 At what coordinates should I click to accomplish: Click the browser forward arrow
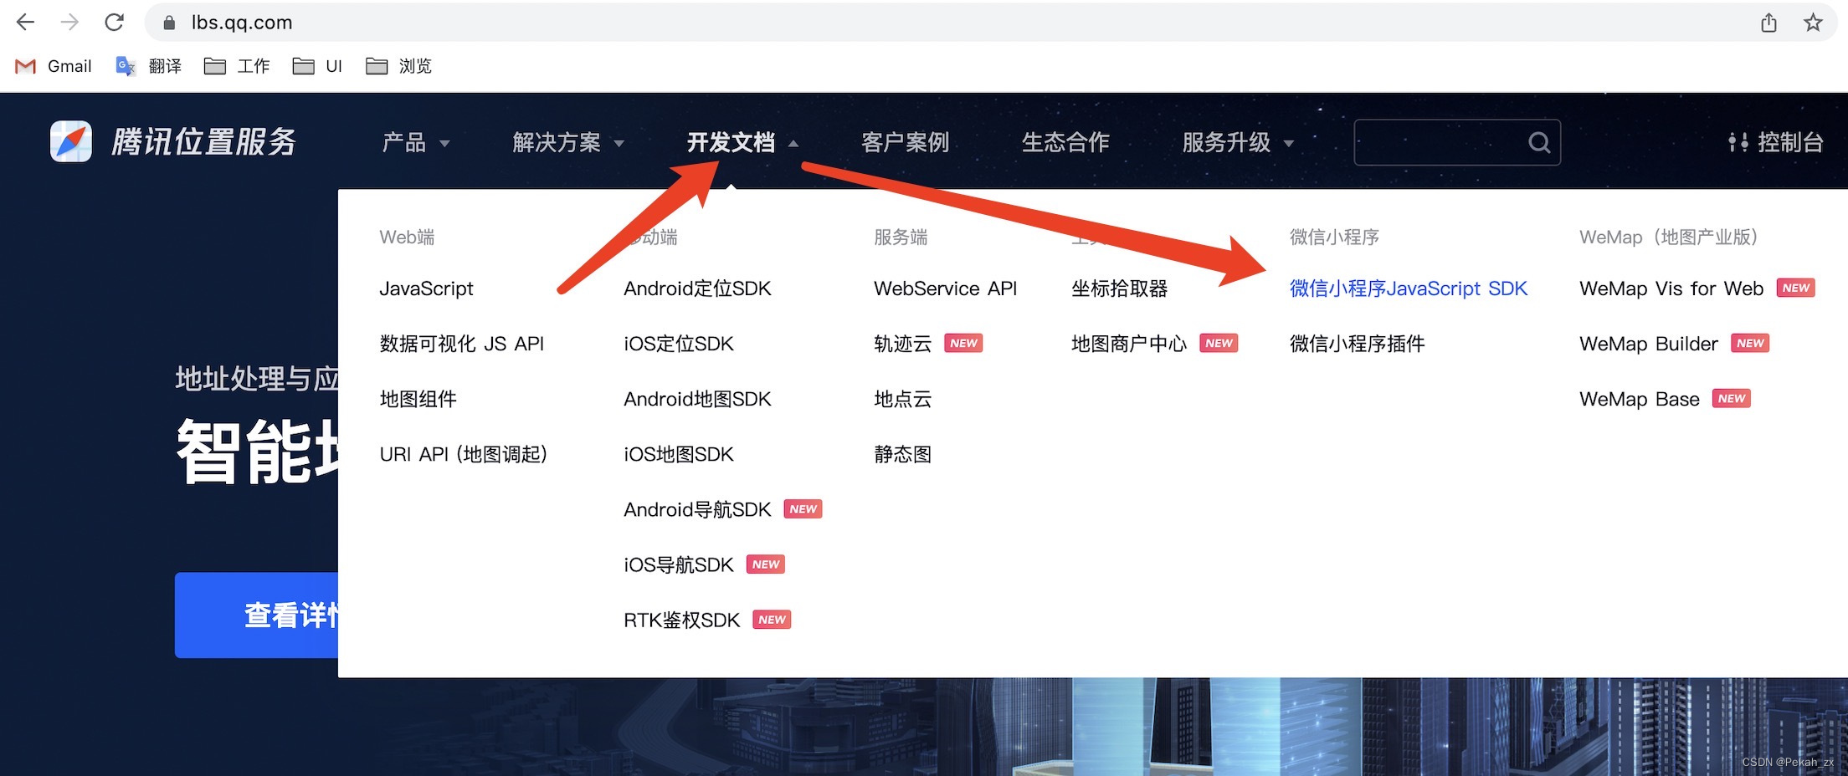[69, 23]
